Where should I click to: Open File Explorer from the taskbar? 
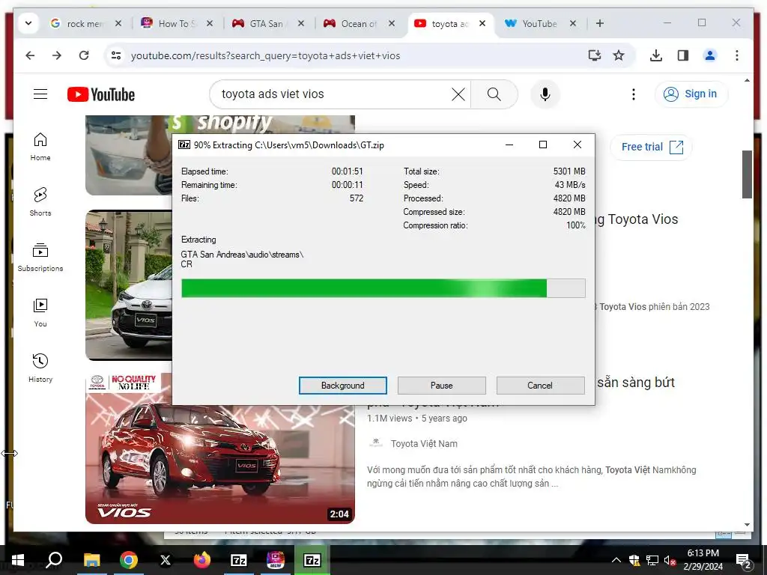(x=91, y=560)
